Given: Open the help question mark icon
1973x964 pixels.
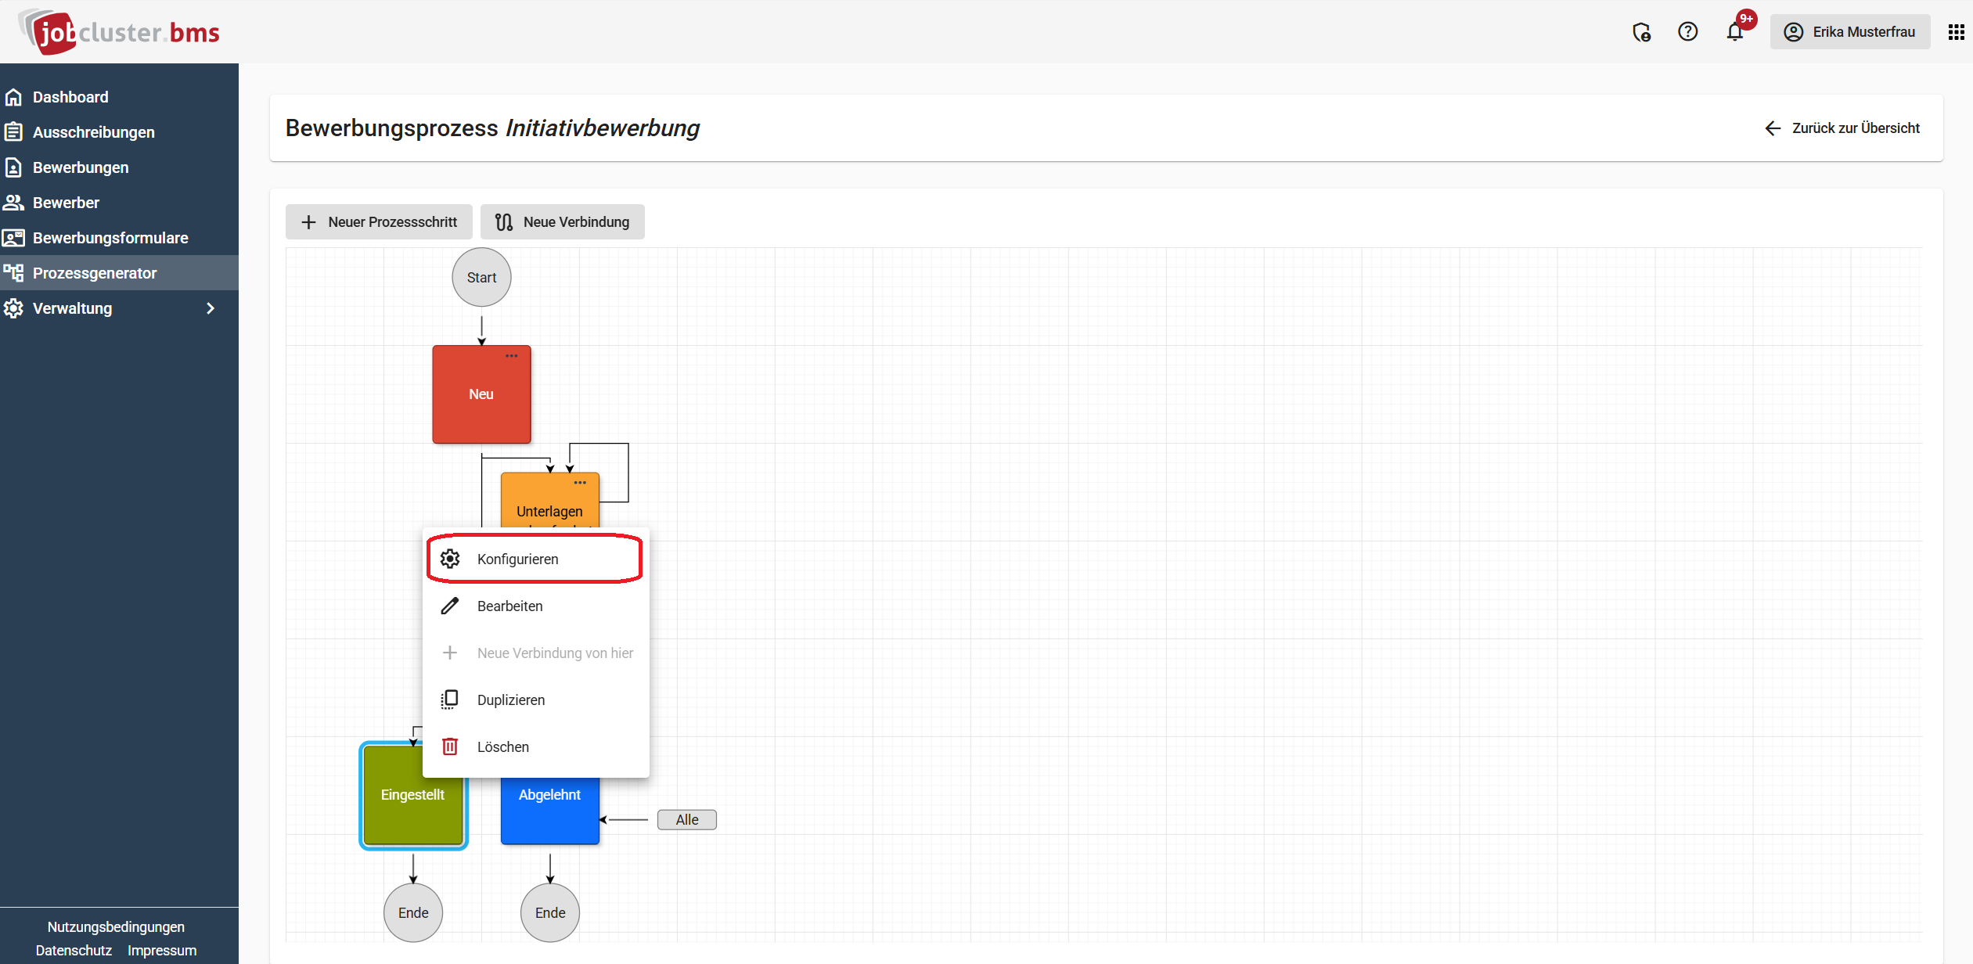Looking at the screenshot, I should pyautogui.click(x=1687, y=32).
